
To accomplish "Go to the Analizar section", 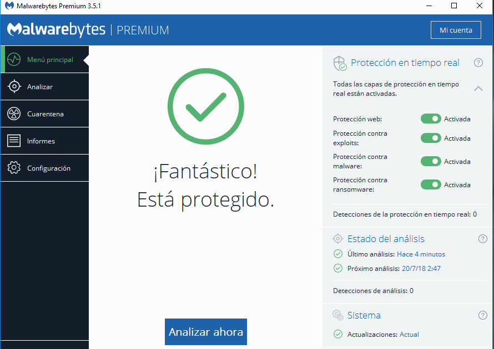I will tap(45, 86).
